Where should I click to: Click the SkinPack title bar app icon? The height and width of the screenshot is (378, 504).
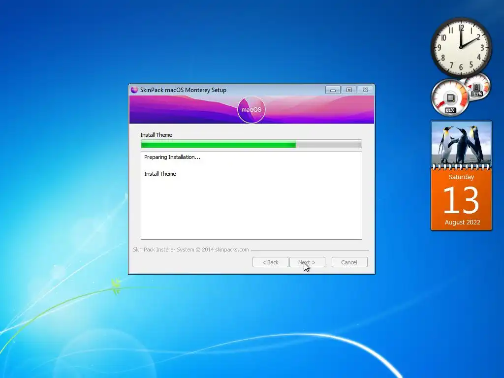pos(134,90)
